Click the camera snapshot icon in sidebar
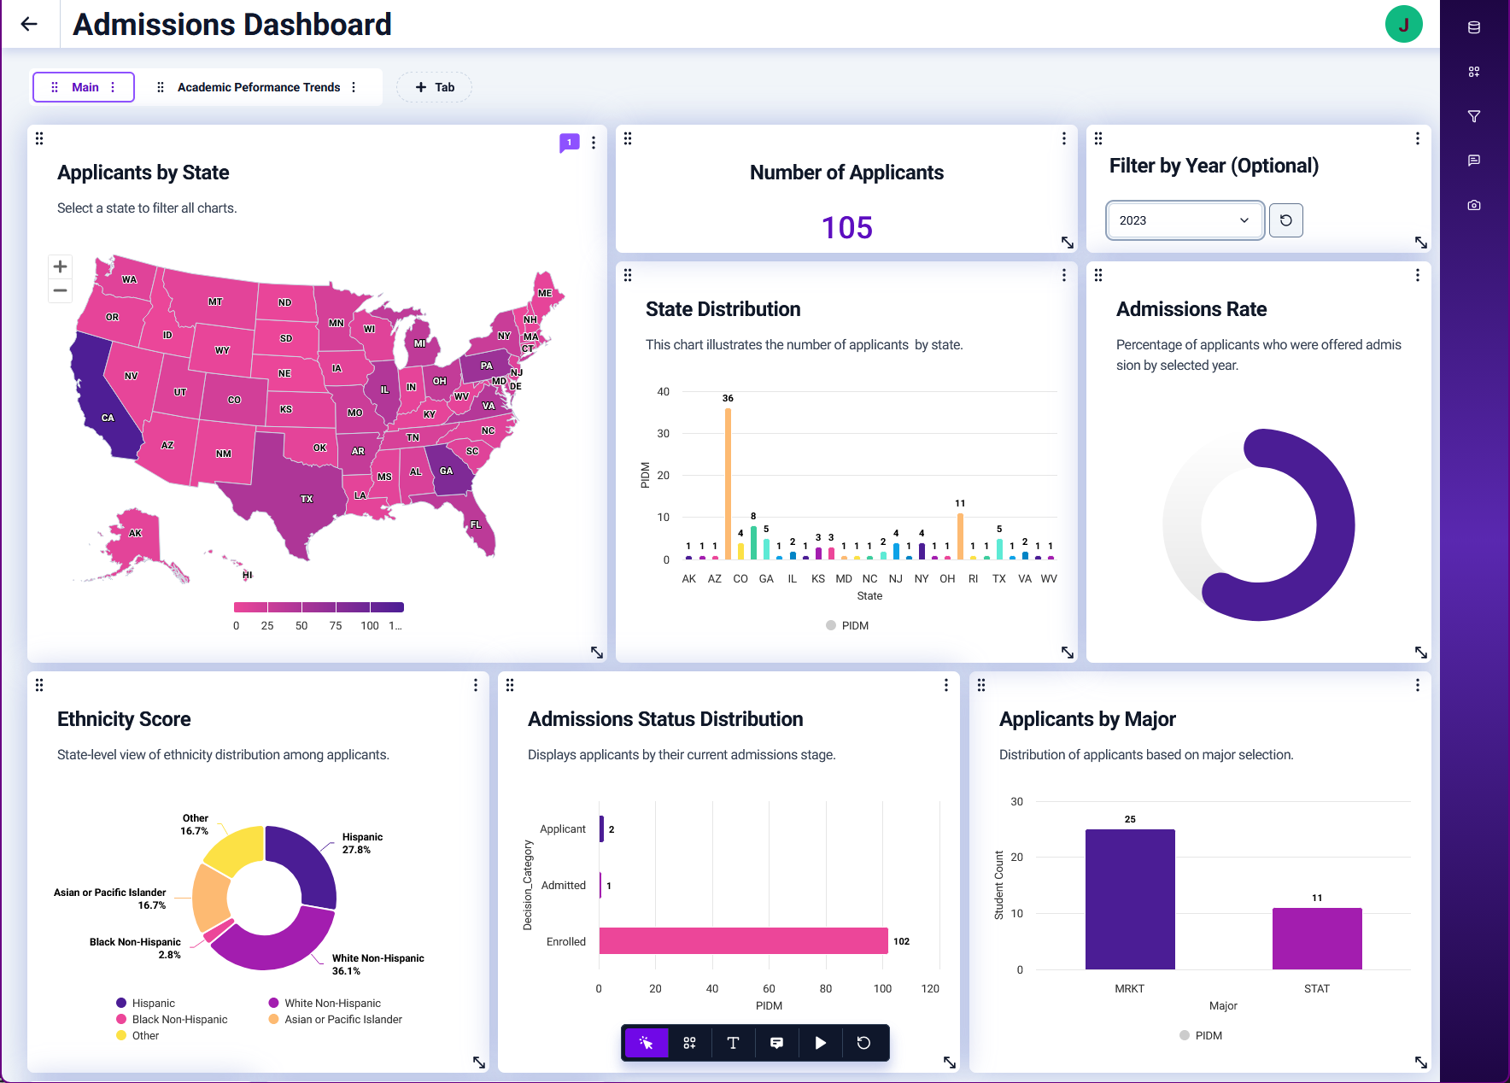This screenshot has width=1510, height=1083. [x=1473, y=205]
